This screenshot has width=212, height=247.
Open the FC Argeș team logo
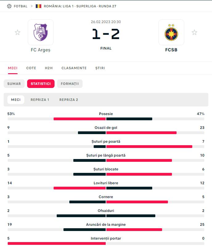(41, 32)
